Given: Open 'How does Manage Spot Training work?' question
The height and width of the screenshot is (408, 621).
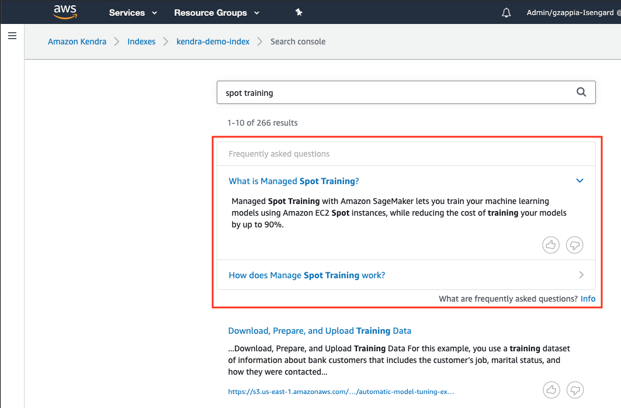Looking at the screenshot, I should point(307,275).
